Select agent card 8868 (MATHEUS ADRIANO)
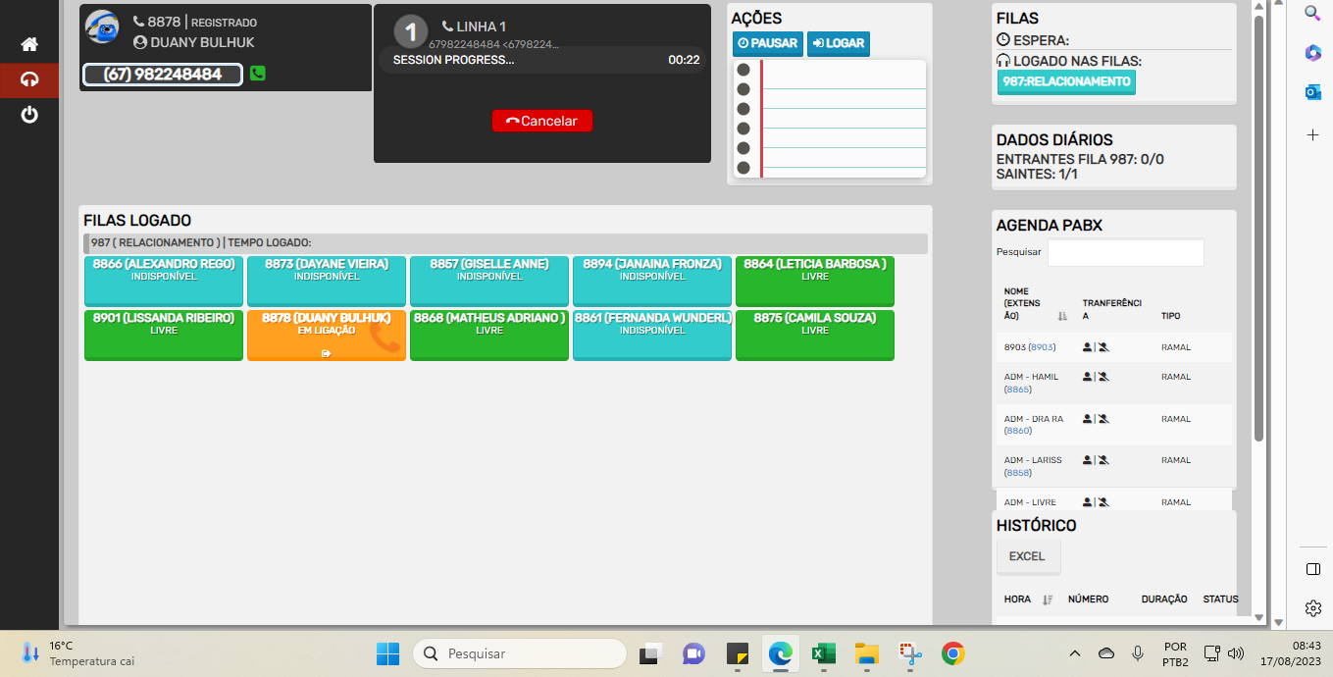The height and width of the screenshot is (677, 1333). pos(489,335)
